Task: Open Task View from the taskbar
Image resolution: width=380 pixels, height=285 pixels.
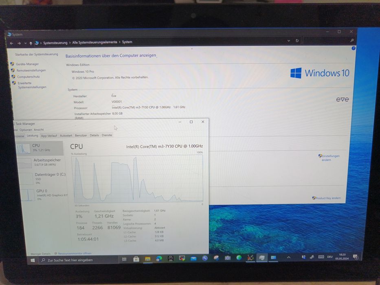Action: click(124, 259)
